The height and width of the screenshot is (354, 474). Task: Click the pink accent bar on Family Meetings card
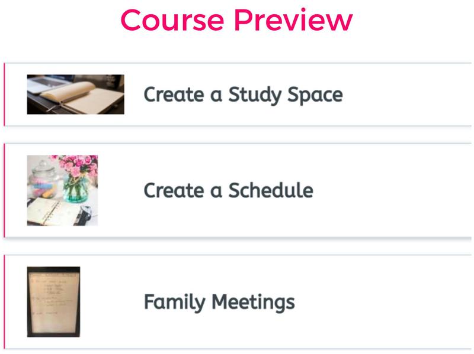pyautogui.click(x=4, y=302)
